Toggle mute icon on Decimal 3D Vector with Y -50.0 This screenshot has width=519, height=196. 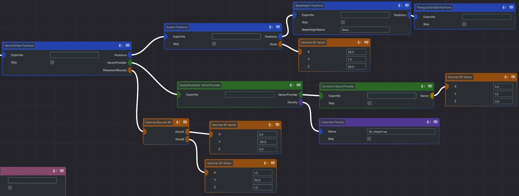271,125
